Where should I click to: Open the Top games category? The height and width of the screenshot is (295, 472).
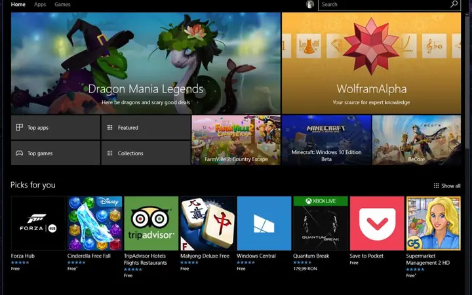(55, 153)
